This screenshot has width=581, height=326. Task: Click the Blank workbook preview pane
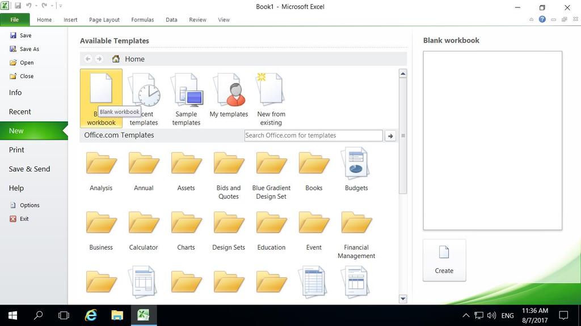coord(492,140)
